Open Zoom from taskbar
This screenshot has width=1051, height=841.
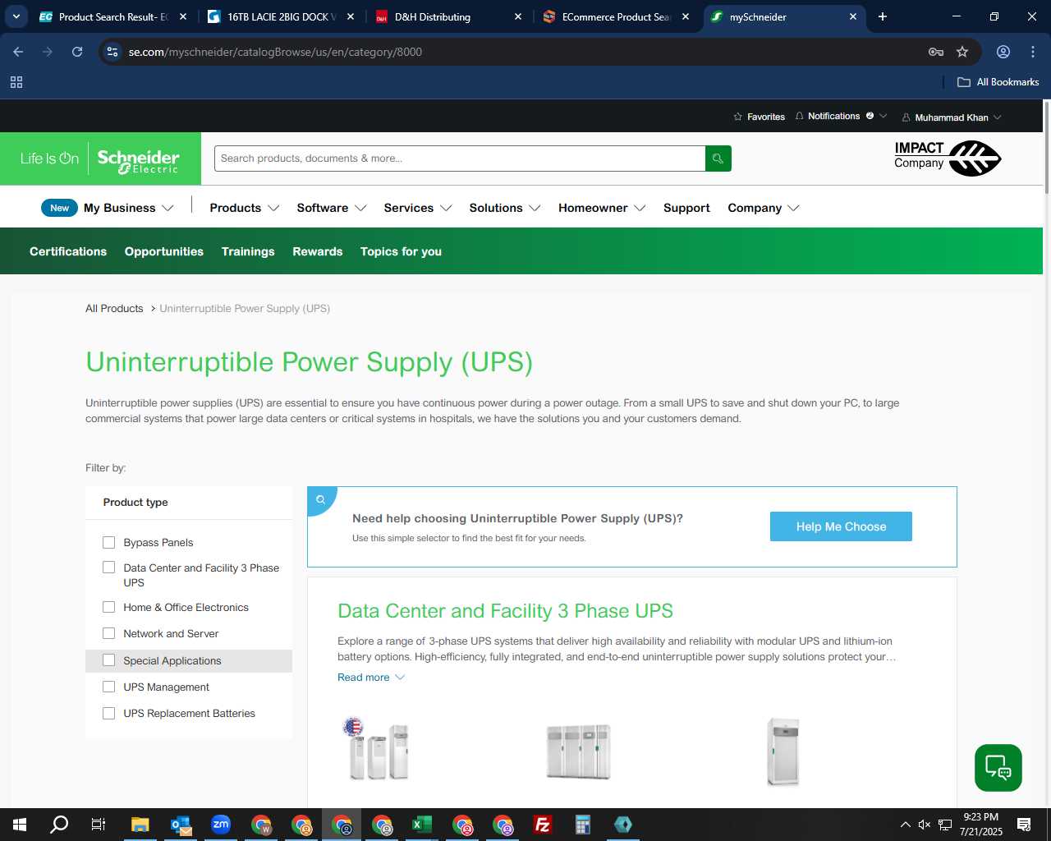point(220,825)
